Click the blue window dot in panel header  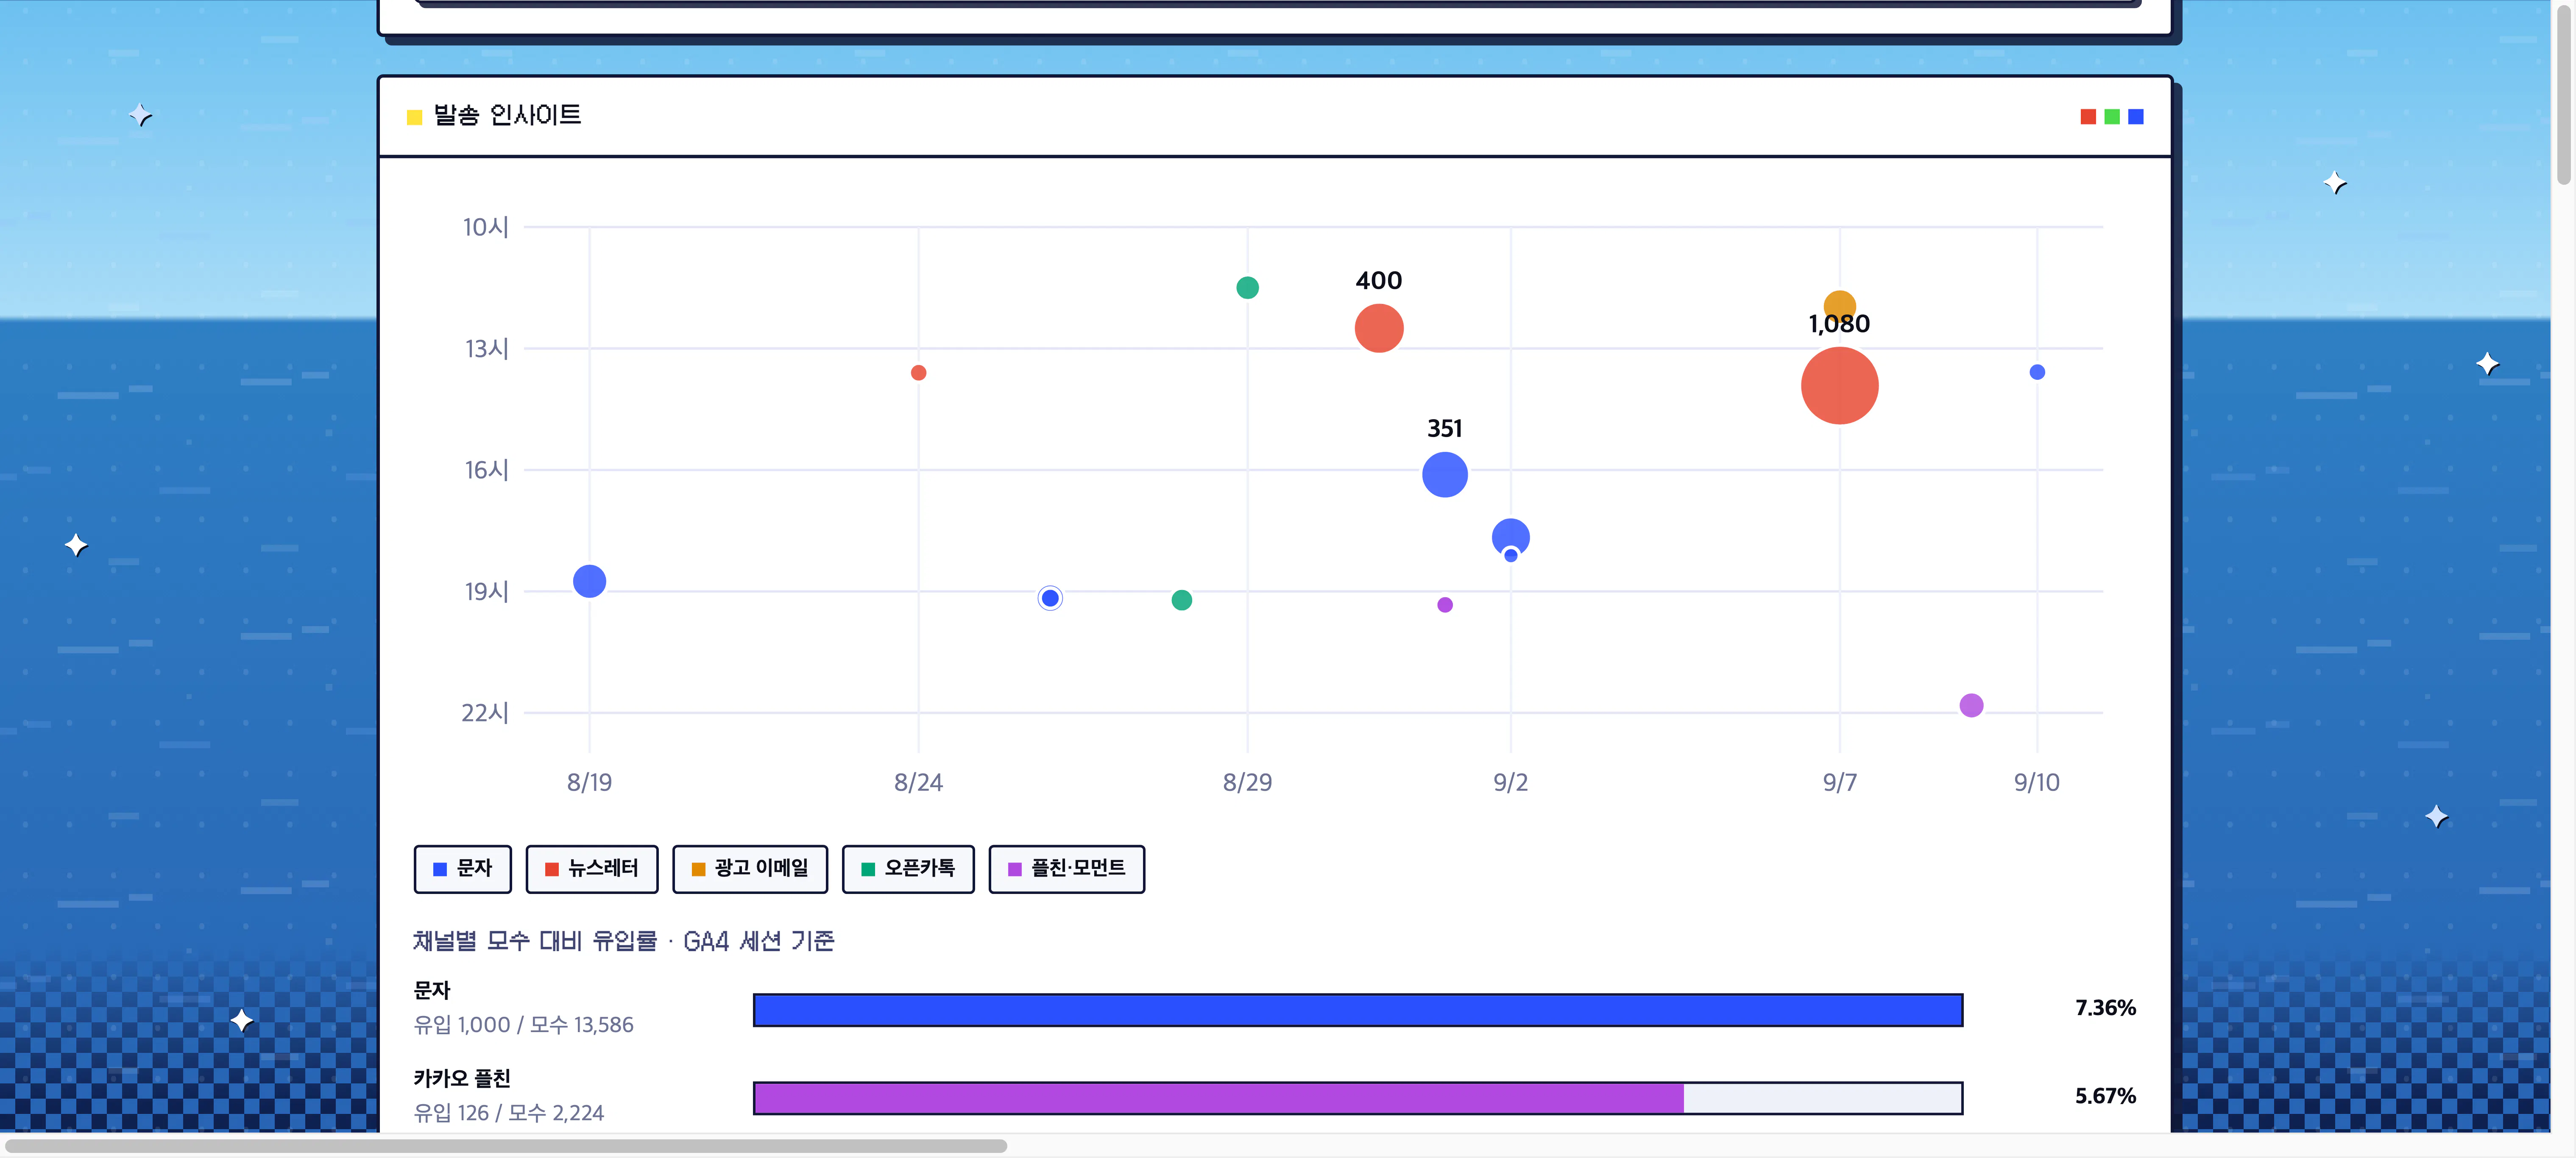[x=2136, y=117]
